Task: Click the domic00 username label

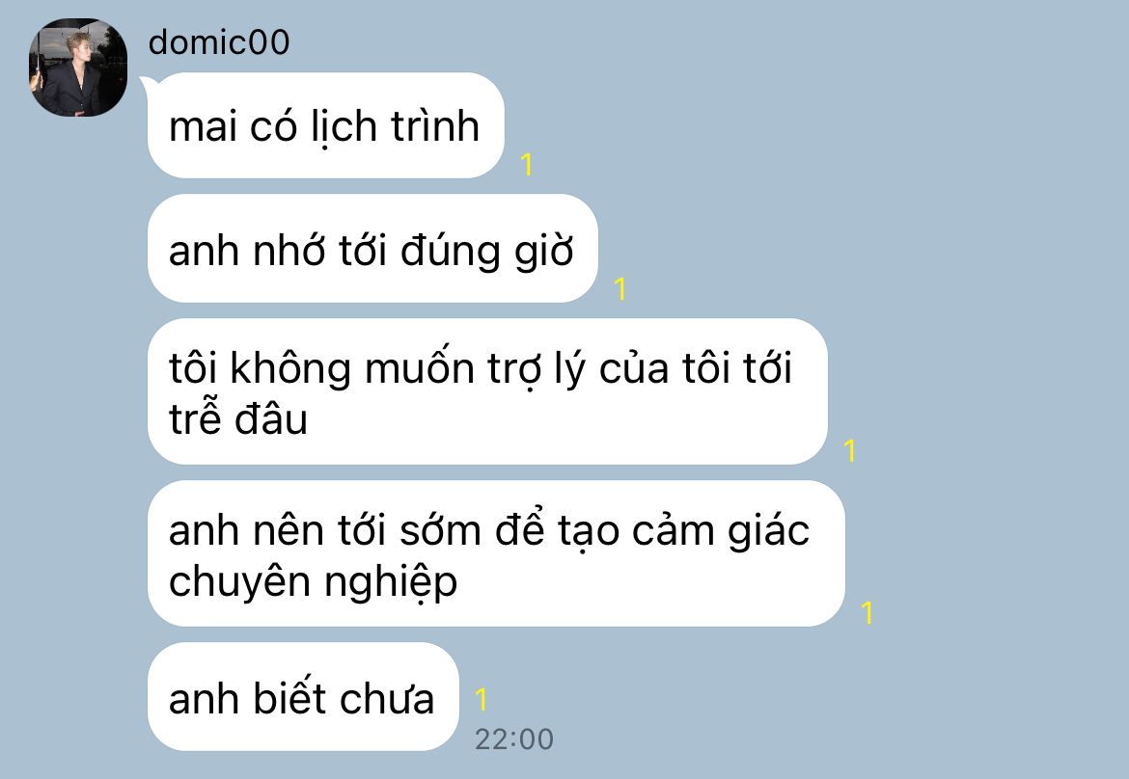Action: [219, 42]
